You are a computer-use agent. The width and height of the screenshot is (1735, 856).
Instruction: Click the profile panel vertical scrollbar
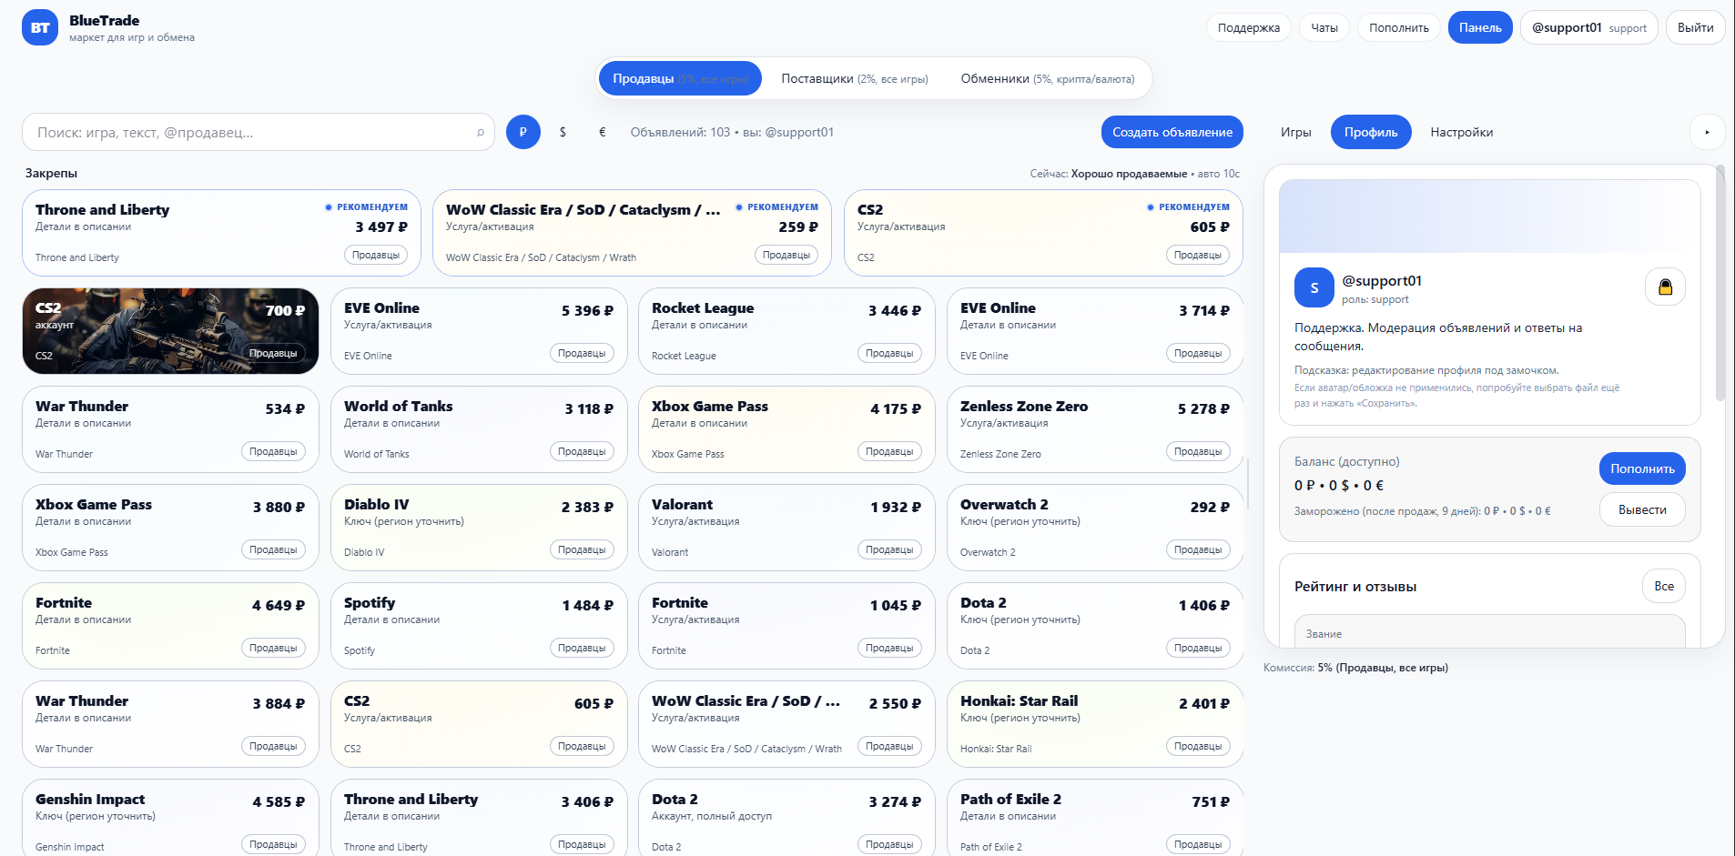pyautogui.click(x=1720, y=282)
